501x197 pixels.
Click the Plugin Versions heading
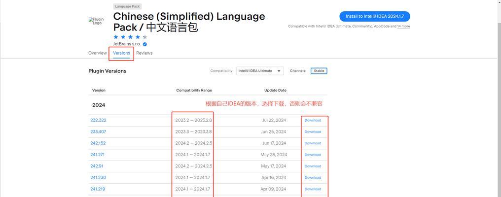click(107, 71)
